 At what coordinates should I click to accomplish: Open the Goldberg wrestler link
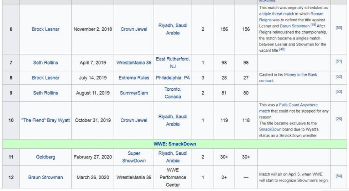coord(45,157)
